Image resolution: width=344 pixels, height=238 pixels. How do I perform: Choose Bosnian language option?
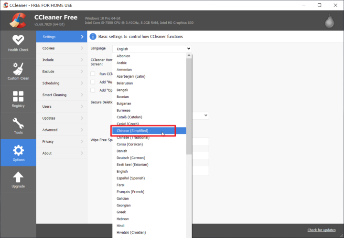[x=149, y=97]
